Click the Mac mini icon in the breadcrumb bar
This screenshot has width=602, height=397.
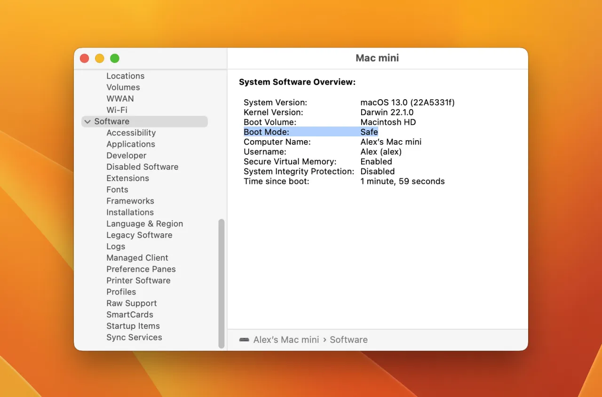[244, 340]
